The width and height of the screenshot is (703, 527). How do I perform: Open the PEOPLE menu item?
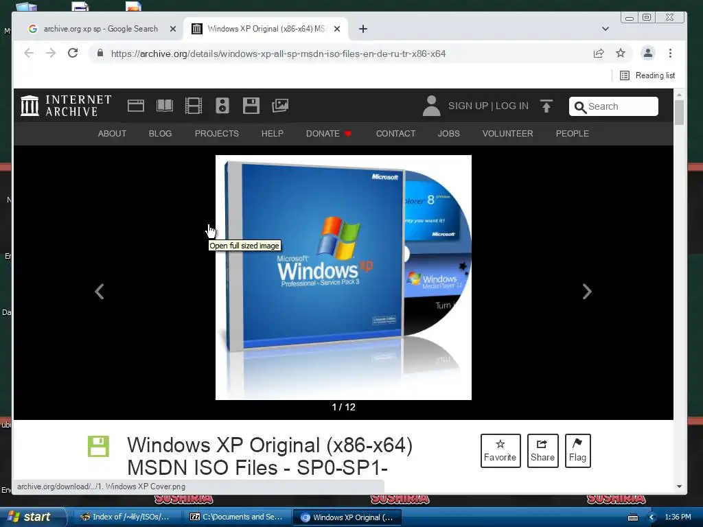click(x=572, y=134)
